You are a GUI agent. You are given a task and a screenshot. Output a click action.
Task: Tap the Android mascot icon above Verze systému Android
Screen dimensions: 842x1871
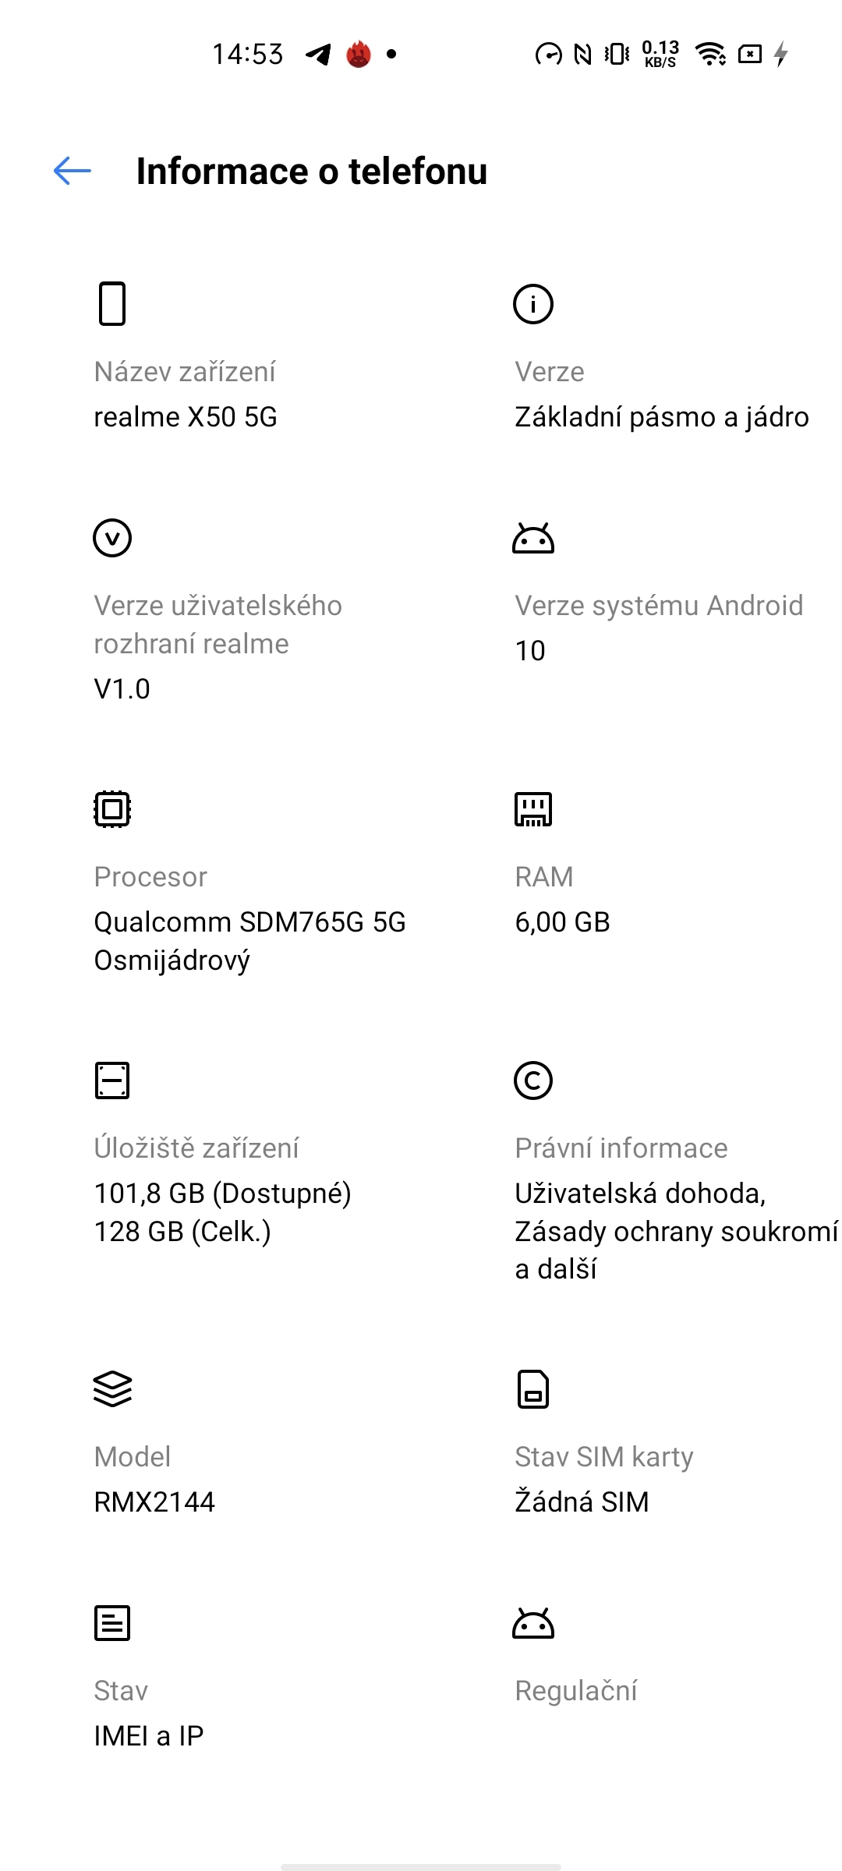534,537
